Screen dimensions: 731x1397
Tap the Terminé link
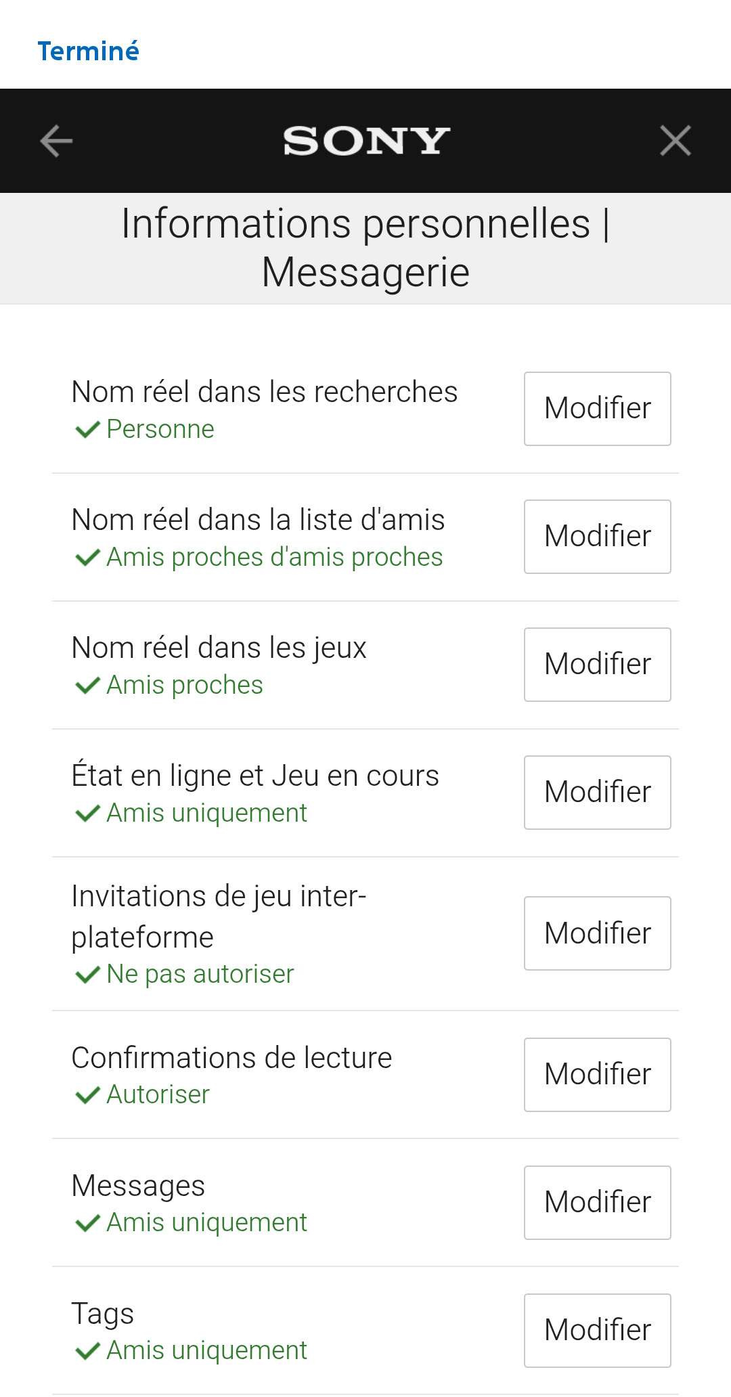coord(88,51)
